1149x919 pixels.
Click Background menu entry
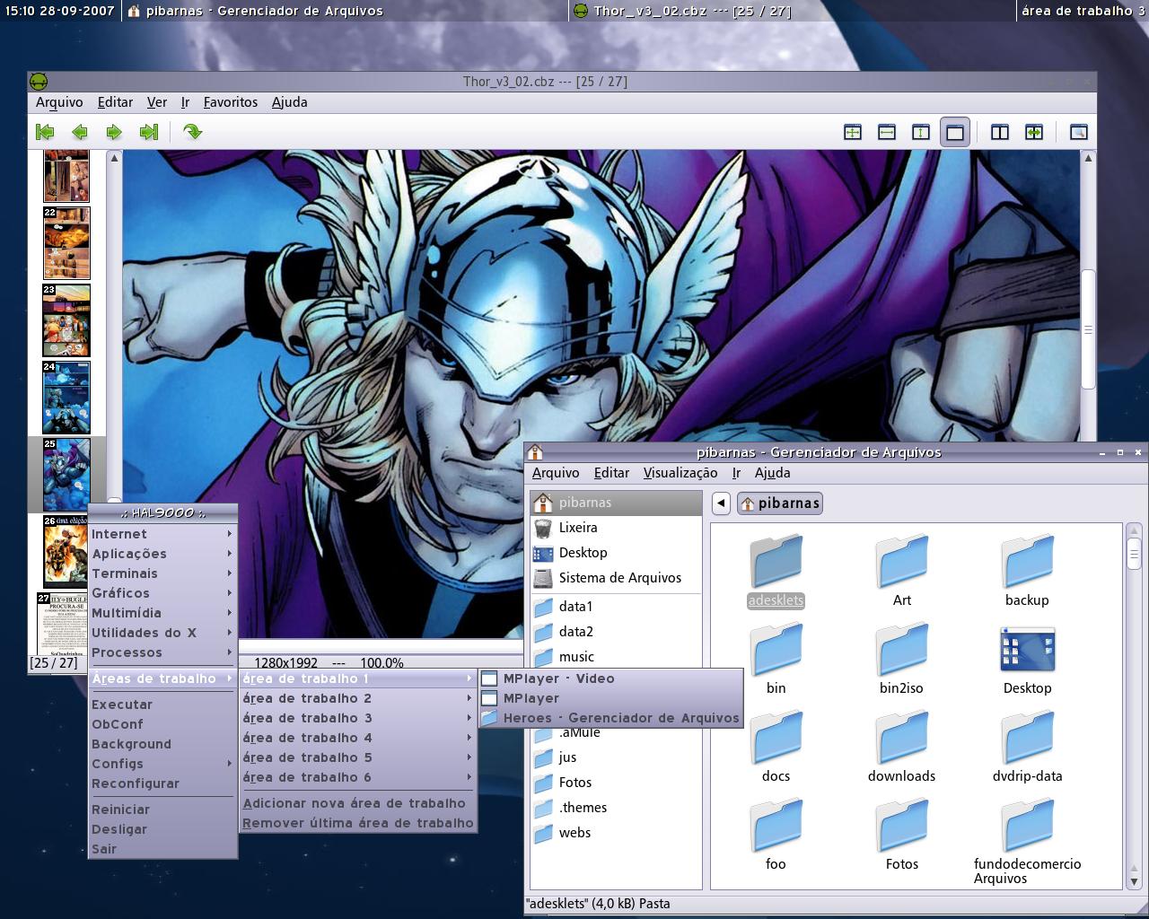tap(162, 744)
